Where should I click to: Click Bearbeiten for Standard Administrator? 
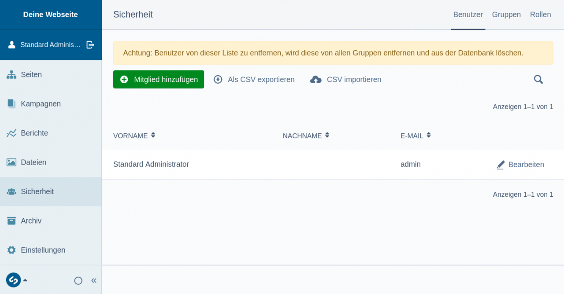(x=520, y=165)
